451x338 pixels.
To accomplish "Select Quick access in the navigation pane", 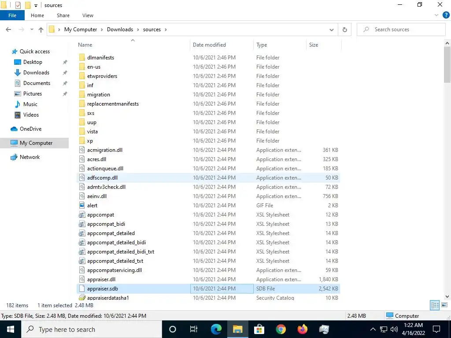I will tap(34, 51).
